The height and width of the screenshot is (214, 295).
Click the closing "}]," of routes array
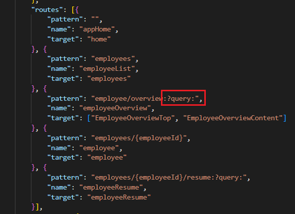tap(37, 207)
